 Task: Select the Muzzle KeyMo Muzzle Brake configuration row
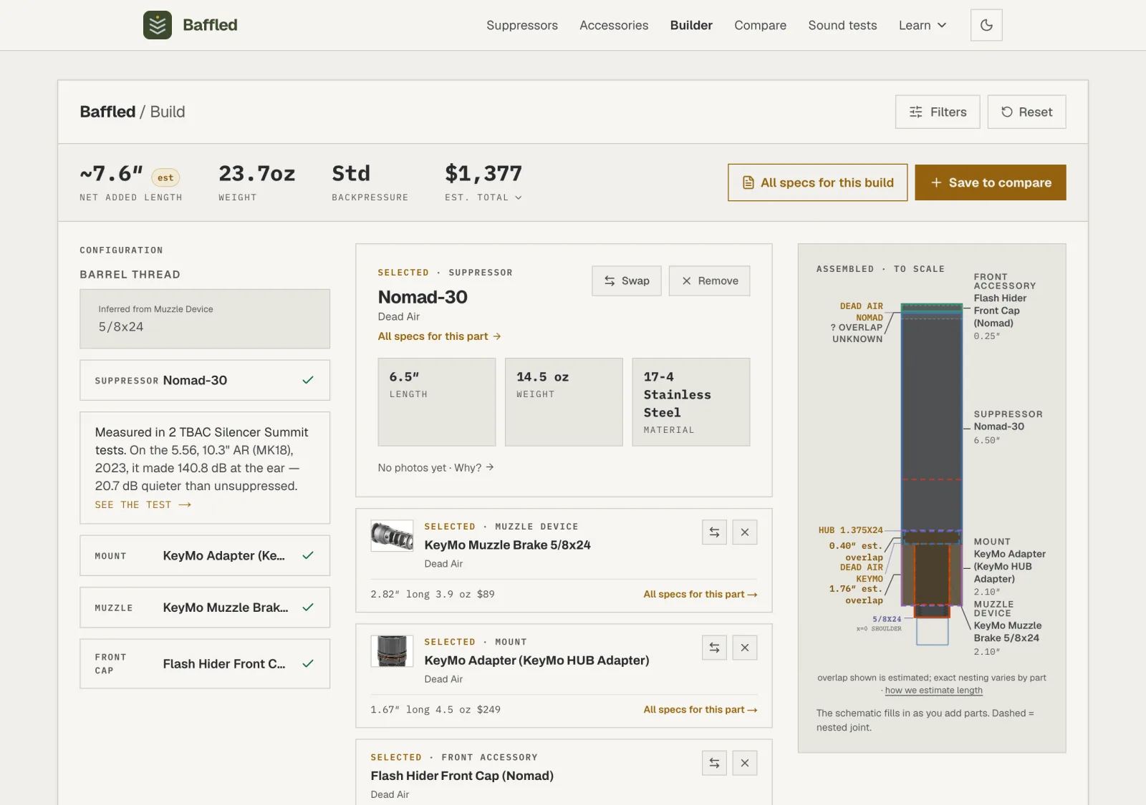205,608
